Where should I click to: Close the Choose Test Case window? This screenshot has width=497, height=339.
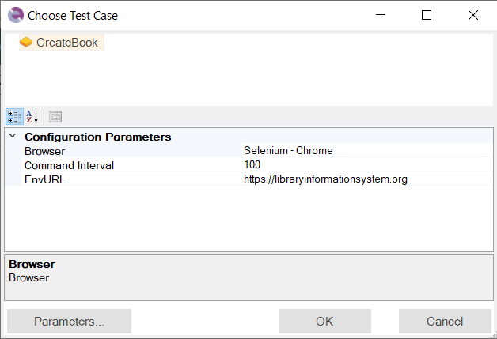[x=472, y=15]
